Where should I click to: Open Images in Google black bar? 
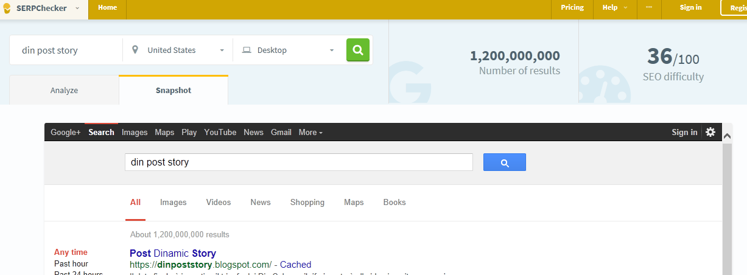135,132
